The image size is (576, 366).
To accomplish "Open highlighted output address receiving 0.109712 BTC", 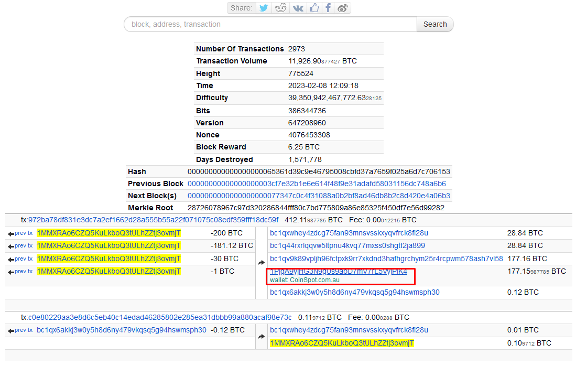I will tap(342, 343).
